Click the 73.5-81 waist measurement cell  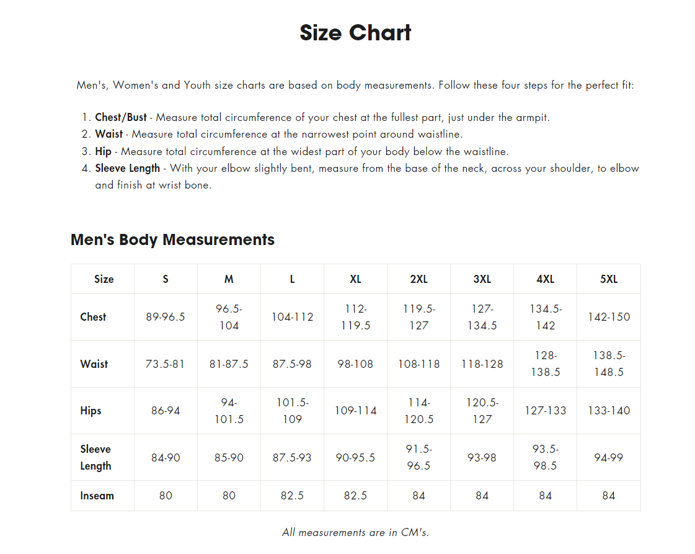point(166,364)
